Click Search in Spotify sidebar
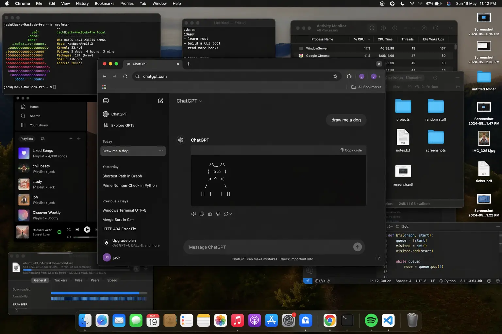 (30, 116)
